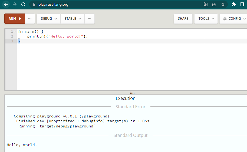Click the share page icon in address bar
Viewport: 247px width, 152px height.
click(x=214, y=4)
